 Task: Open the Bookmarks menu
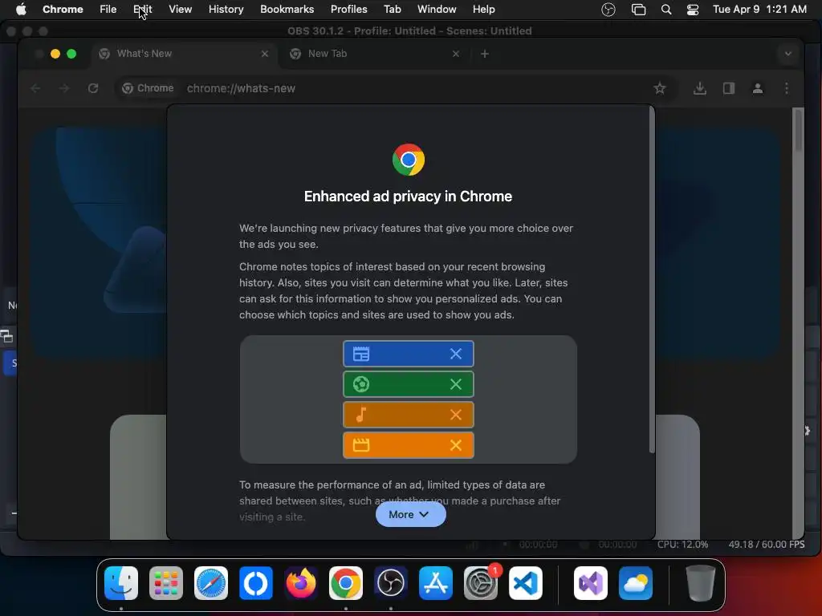[x=287, y=10]
